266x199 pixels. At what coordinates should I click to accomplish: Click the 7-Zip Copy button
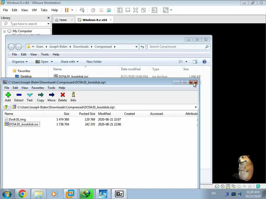[41, 97]
